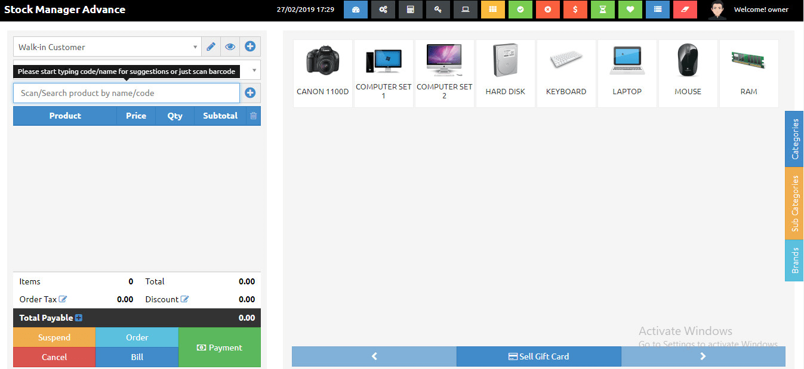This screenshot has width=804, height=369.
Task: Click the Suspend button
Action: click(54, 337)
